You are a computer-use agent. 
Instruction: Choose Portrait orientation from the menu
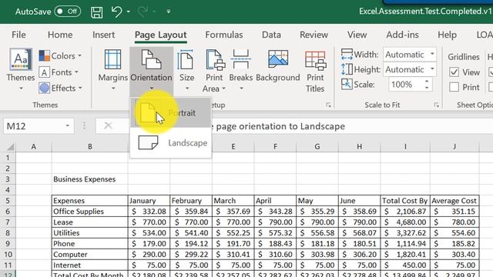tap(170, 113)
